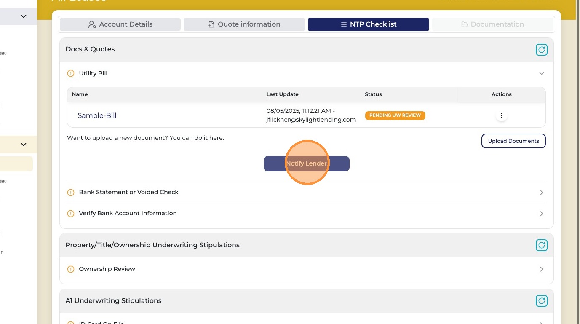
Task: Expand the Ownership Review row
Action: [x=542, y=269]
